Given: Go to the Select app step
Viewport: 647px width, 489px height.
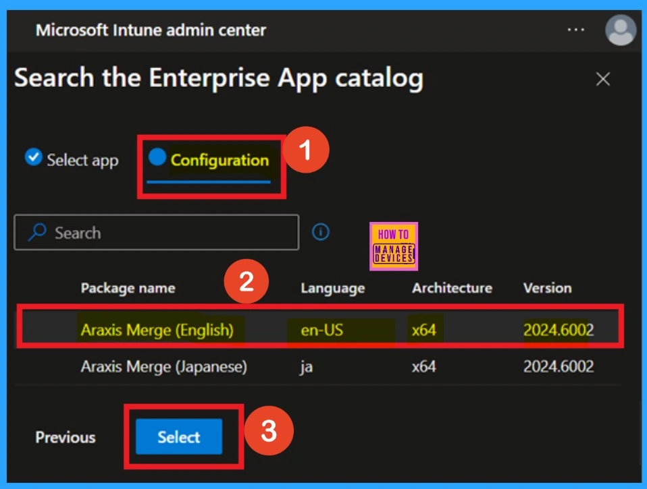Looking at the screenshot, I should pos(72,159).
